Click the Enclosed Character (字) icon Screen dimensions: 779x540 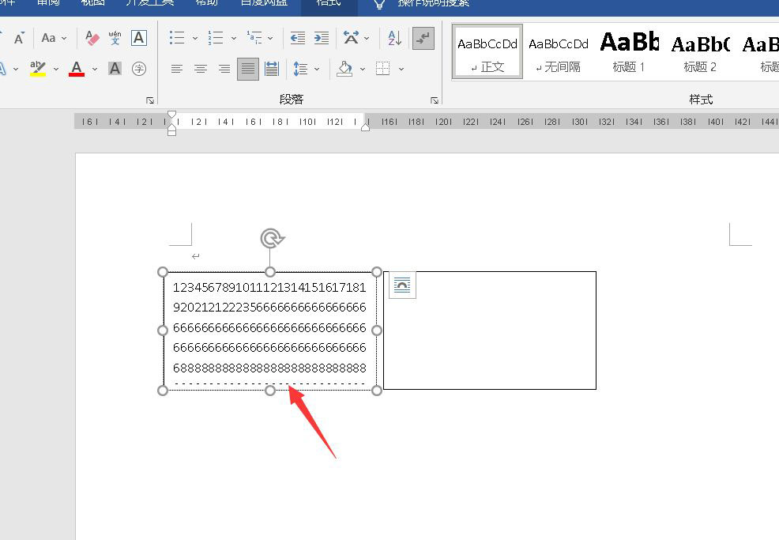[x=139, y=70]
